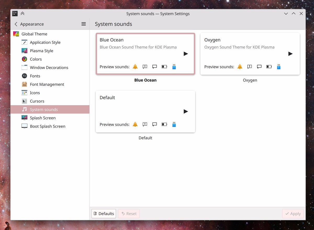
Task: Shade the window with the double-up chevron
Action: [x=23, y=14]
